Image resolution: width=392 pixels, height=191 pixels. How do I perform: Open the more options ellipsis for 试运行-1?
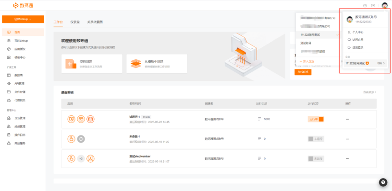point(347,119)
